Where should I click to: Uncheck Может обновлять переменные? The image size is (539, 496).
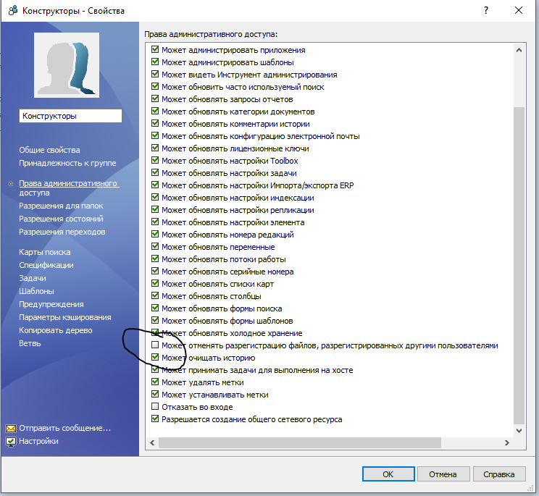[x=155, y=247]
